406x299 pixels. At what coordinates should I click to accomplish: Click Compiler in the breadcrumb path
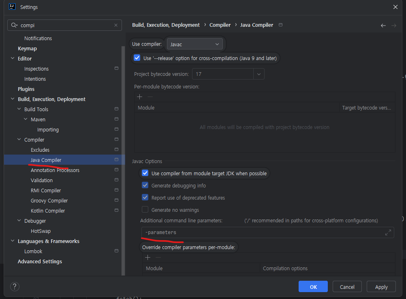tap(220, 25)
